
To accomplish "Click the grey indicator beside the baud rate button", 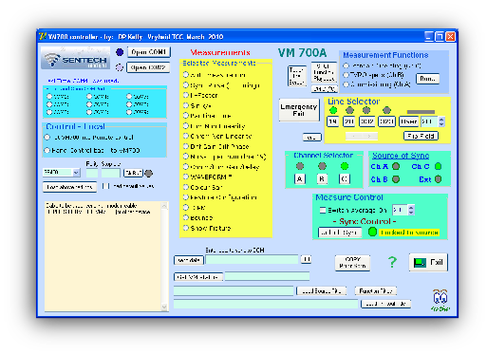I will click(149, 173).
